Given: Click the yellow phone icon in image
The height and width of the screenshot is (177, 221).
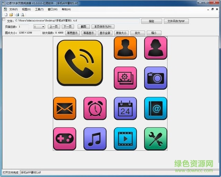Looking at the screenshot, I should (80, 63).
